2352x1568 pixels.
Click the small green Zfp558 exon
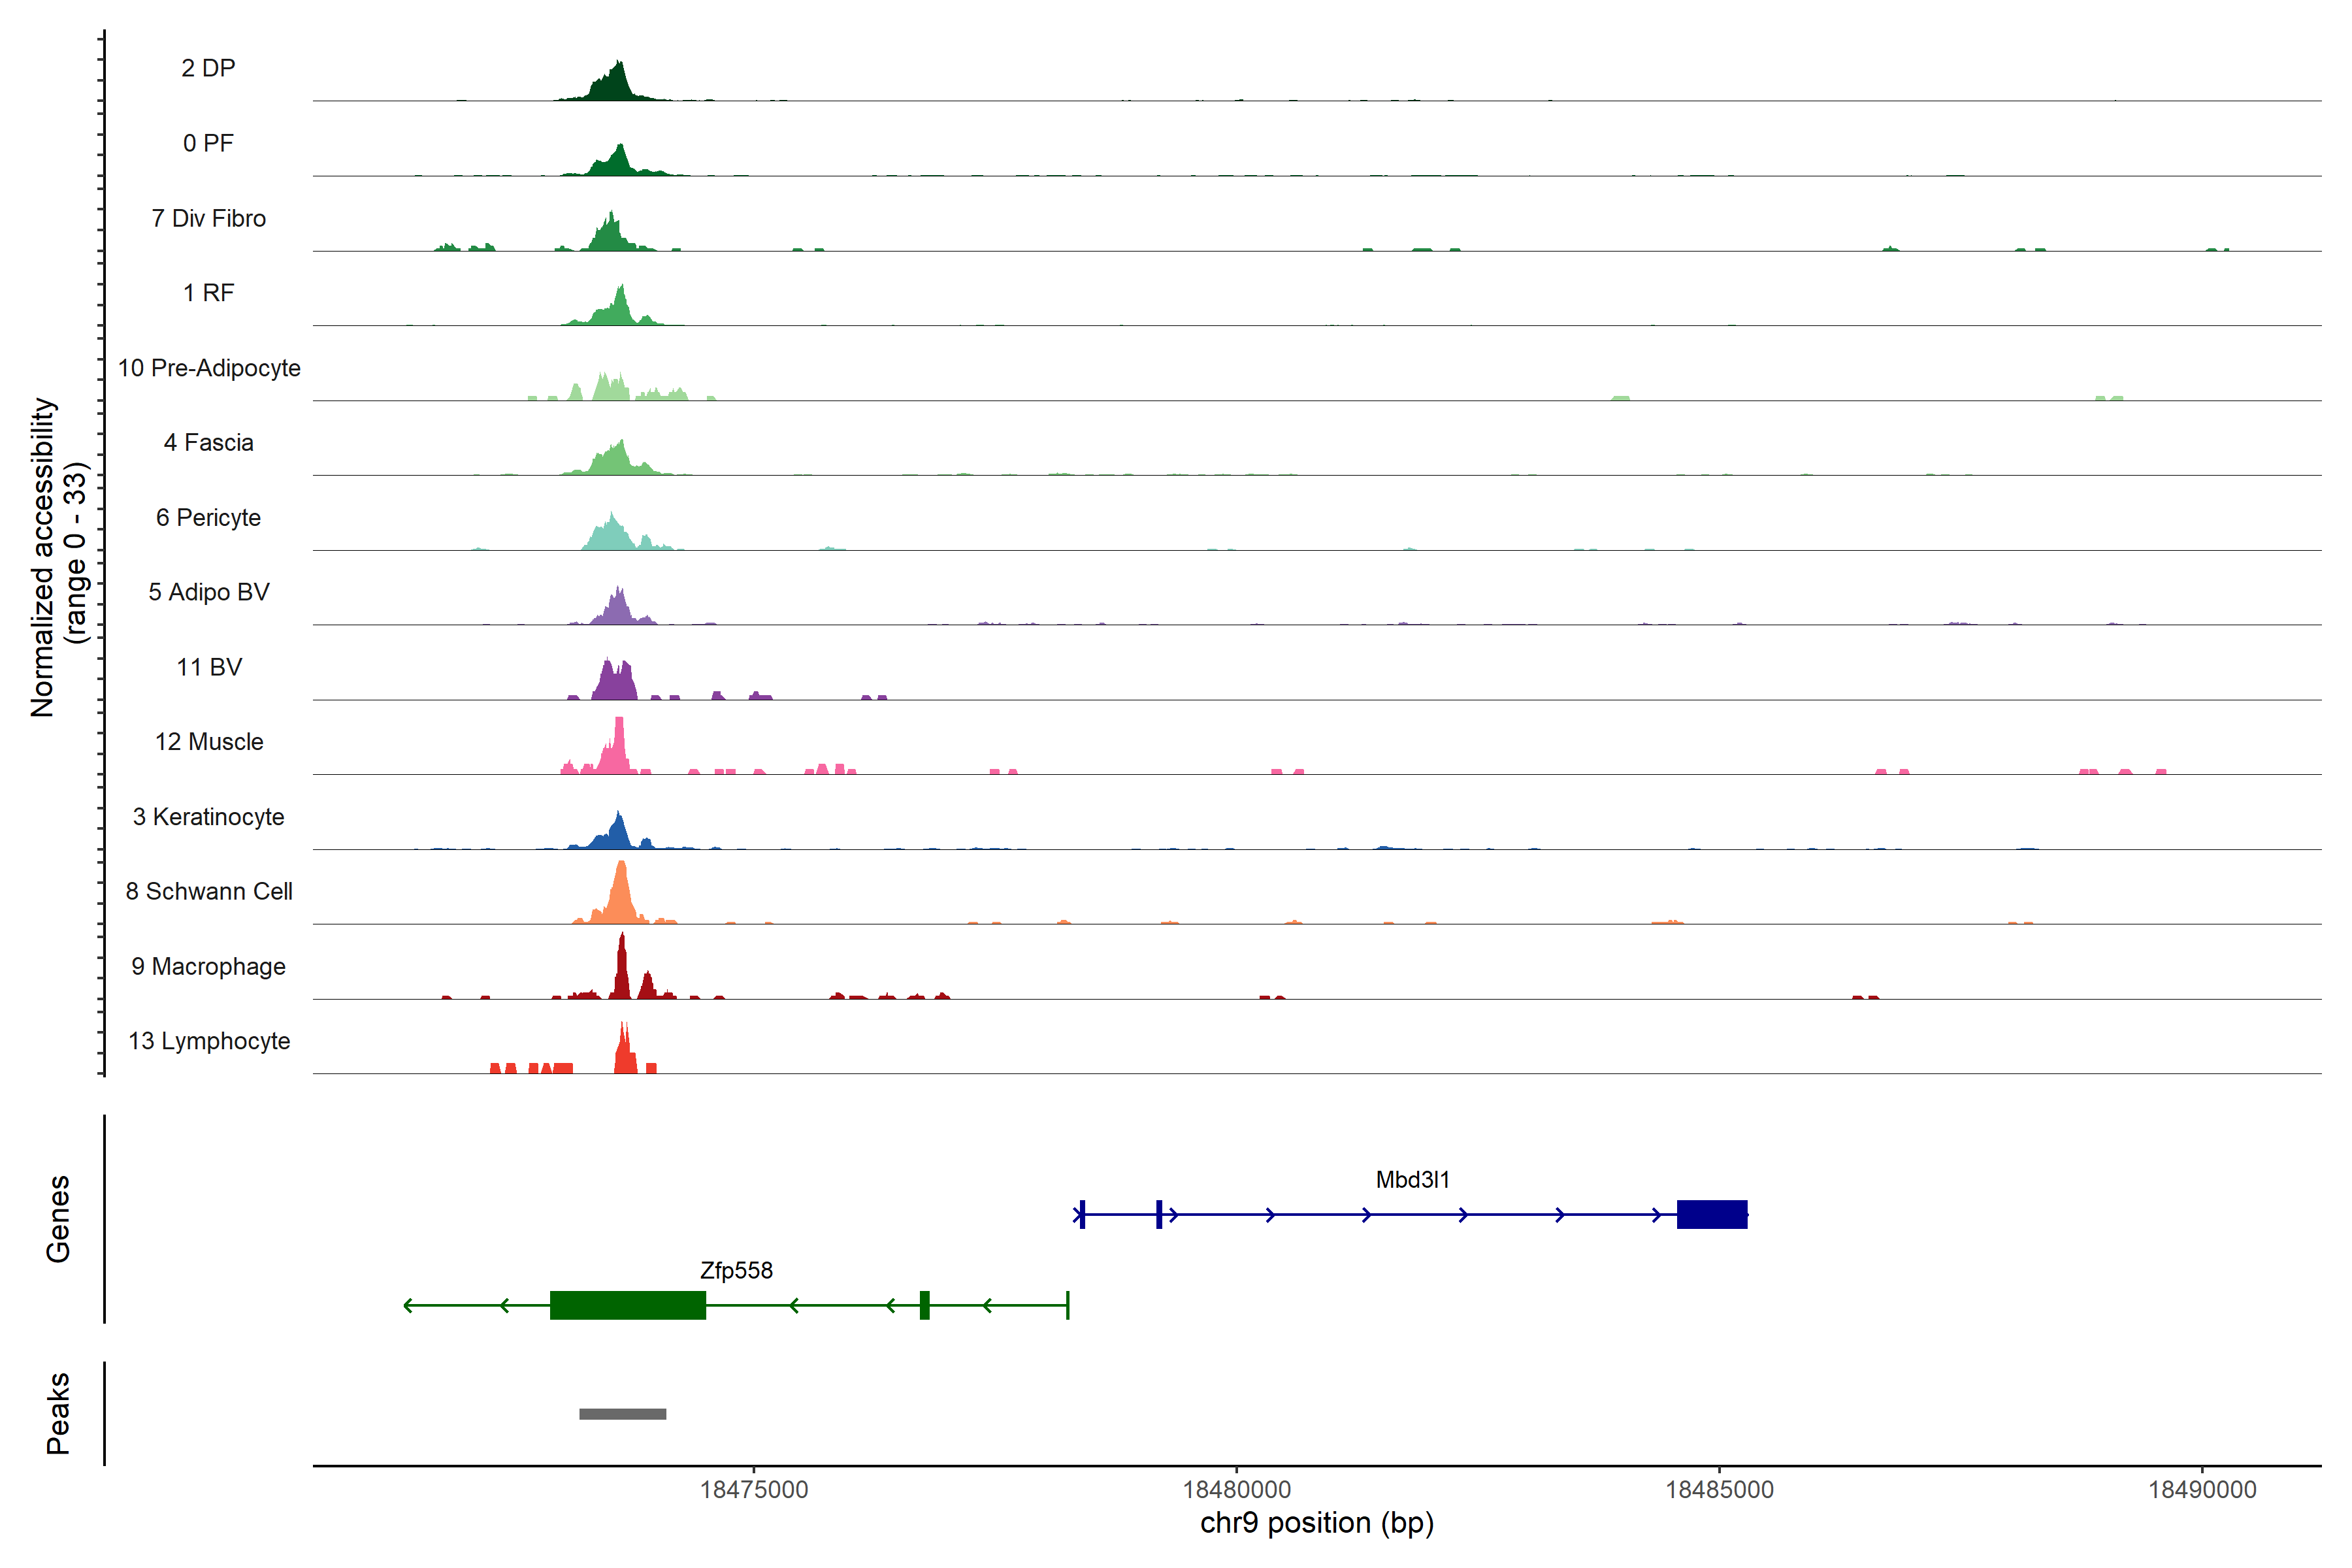click(924, 1305)
